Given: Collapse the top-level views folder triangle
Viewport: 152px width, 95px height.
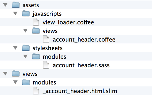Looking at the screenshot, I should (x=5, y=74).
